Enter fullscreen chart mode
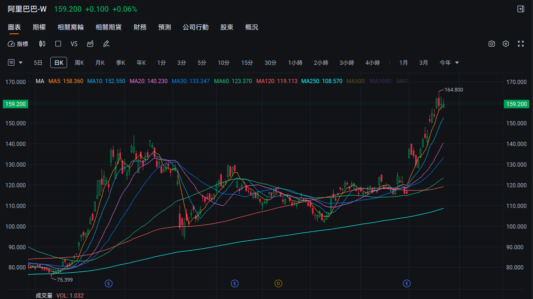This screenshot has height=299, width=533. click(520, 44)
